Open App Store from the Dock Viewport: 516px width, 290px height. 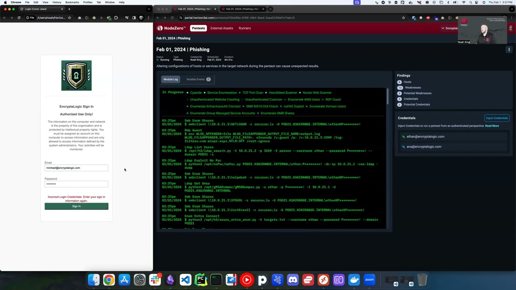(124, 280)
